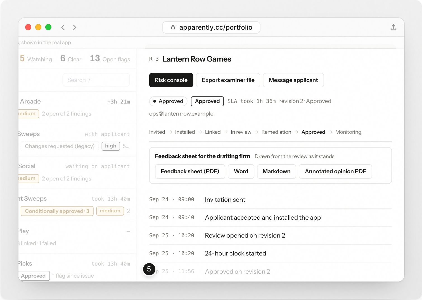Download the Feedback sheet (PDF)

190,171
